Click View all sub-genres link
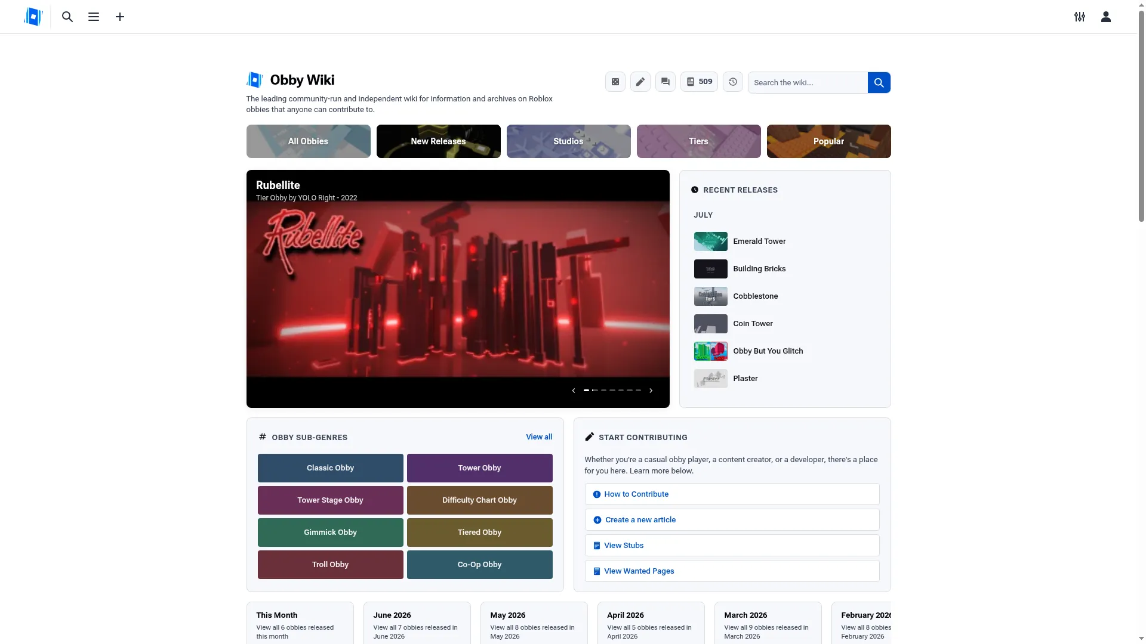Screen dimensions: 1146x644 tap(539, 437)
